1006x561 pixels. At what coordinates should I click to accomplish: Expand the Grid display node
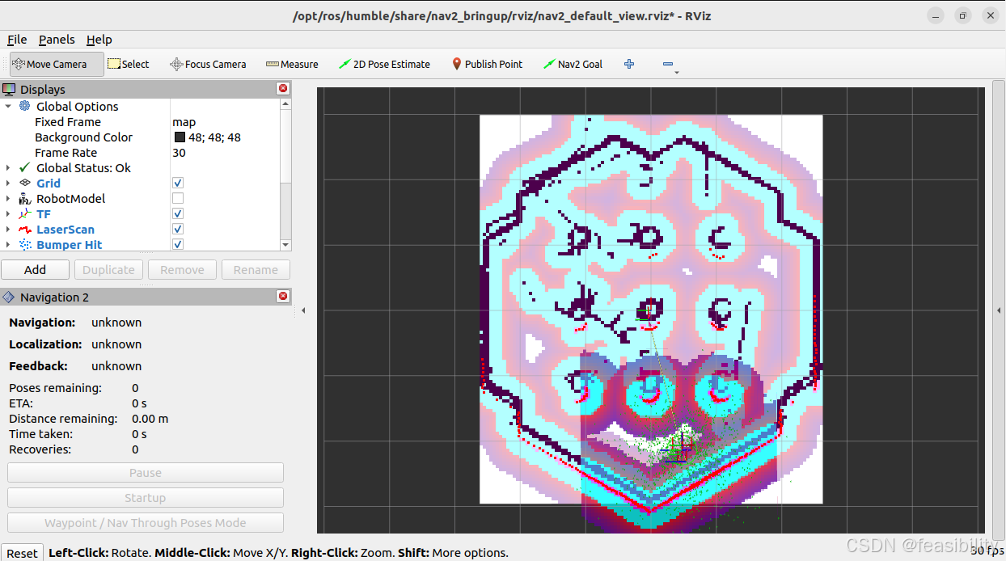8,183
